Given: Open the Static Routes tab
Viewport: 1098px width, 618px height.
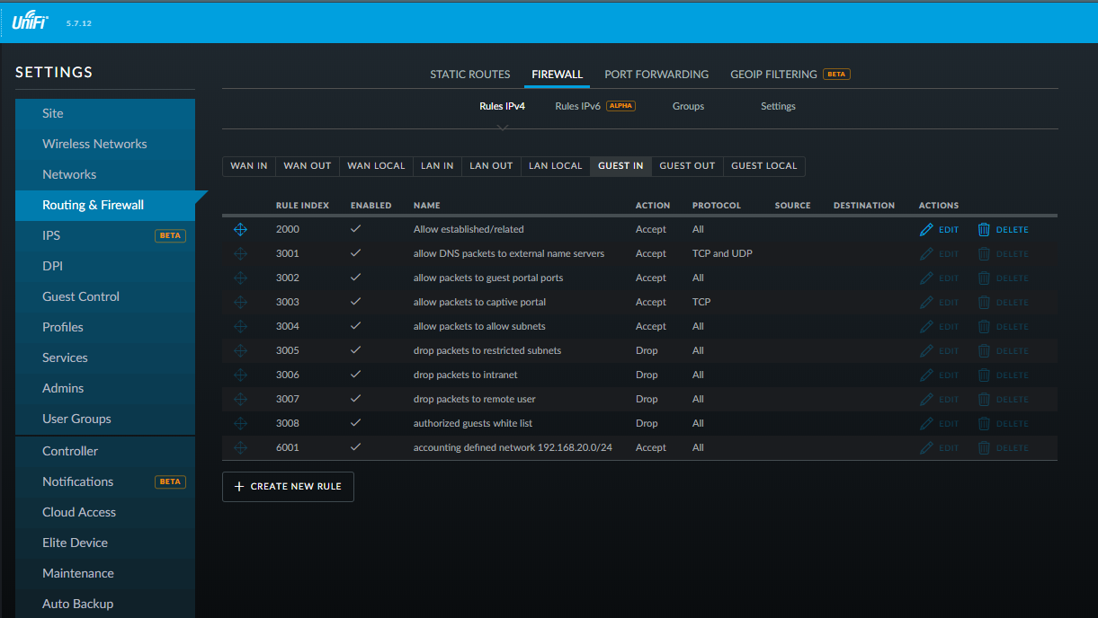Looking at the screenshot, I should [x=469, y=75].
